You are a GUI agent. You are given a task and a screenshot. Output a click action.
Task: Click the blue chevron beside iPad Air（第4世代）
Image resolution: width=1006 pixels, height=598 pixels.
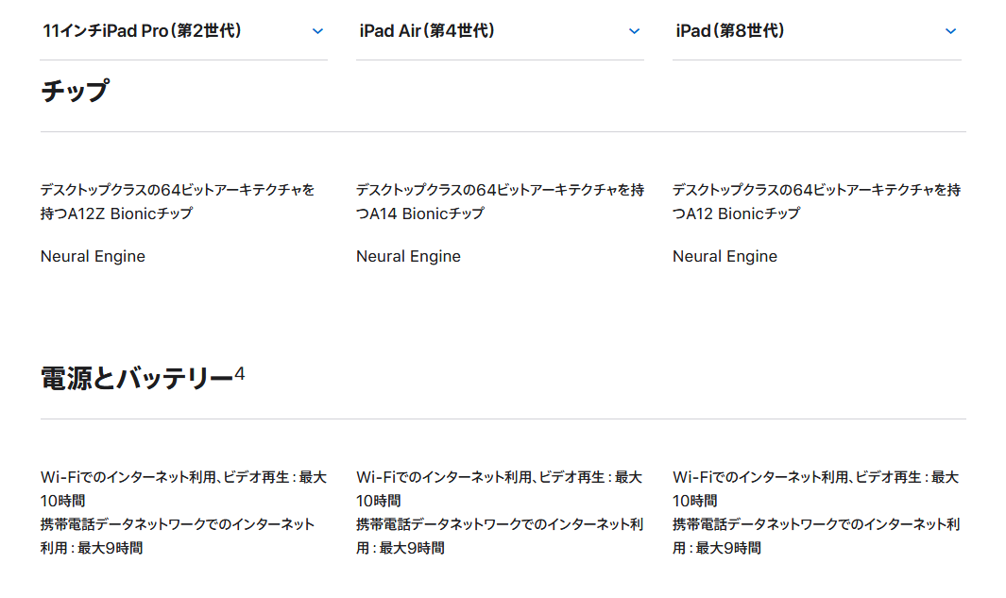[x=634, y=31]
